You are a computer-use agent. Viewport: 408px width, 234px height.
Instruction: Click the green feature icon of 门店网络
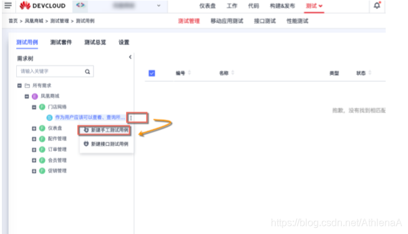click(42, 107)
